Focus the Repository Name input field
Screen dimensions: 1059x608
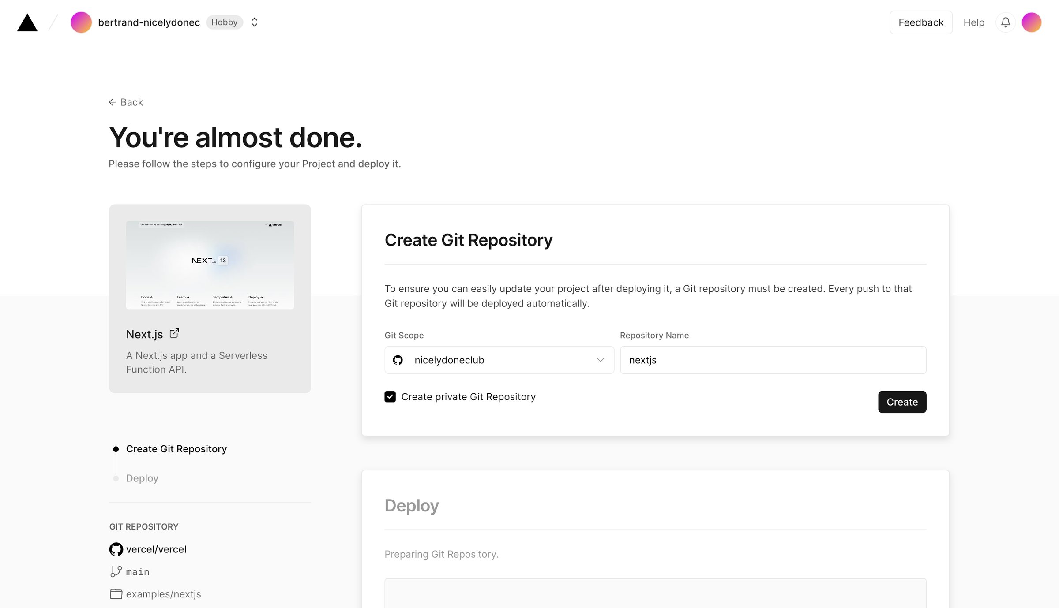[x=773, y=360]
